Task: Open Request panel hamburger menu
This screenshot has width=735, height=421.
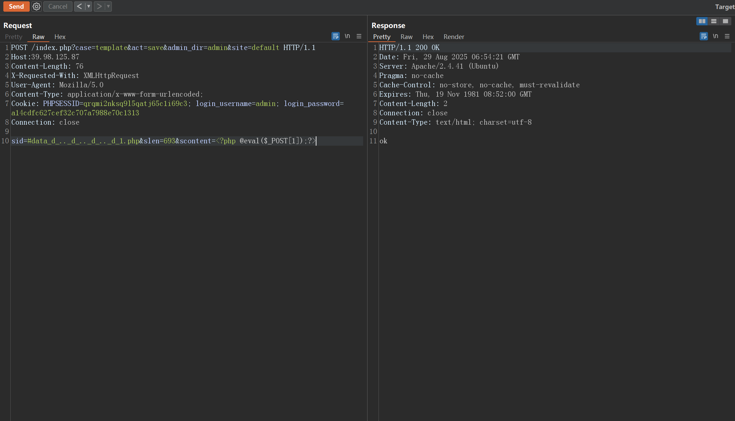Action: pos(359,36)
